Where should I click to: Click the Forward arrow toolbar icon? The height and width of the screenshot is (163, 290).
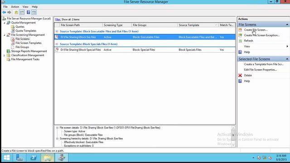(9, 12)
